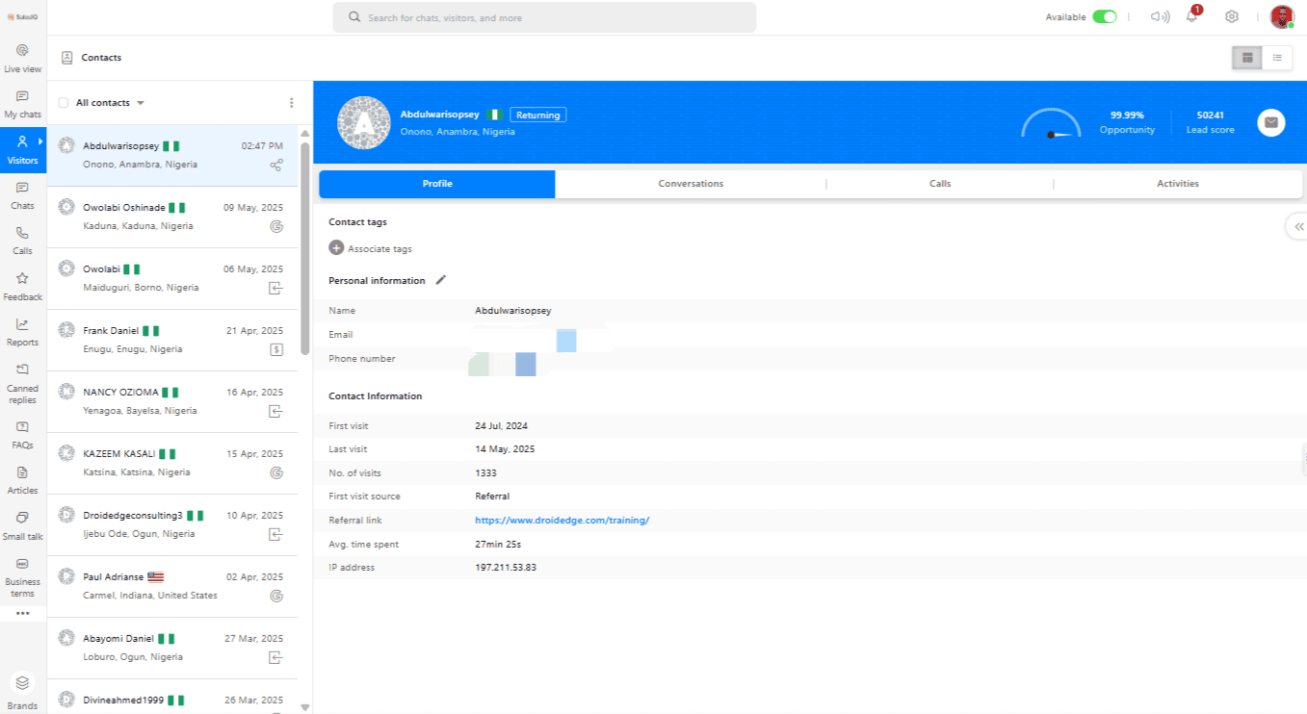Click the Returning badge
The width and height of the screenshot is (1307, 714).
538,115
